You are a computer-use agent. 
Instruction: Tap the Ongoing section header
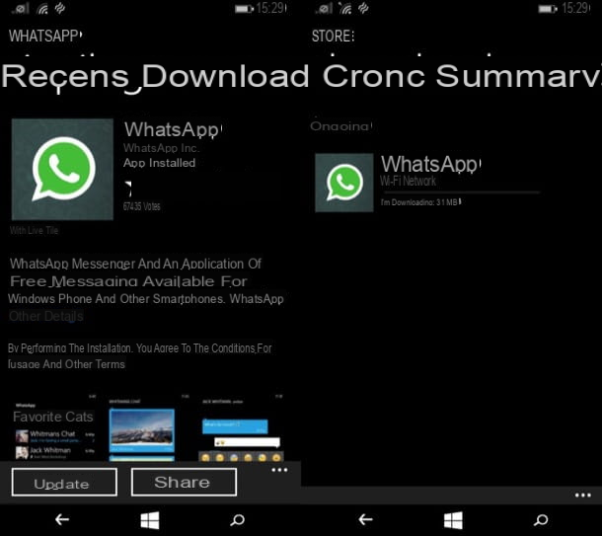click(340, 126)
